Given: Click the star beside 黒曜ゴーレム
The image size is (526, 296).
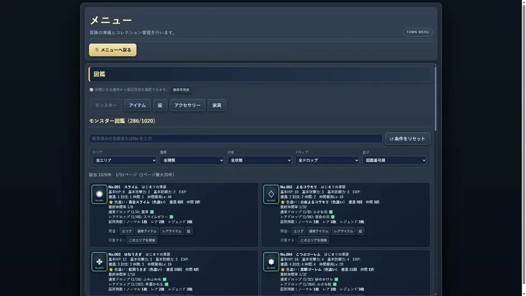Looking at the screenshot, I should point(283,270).
